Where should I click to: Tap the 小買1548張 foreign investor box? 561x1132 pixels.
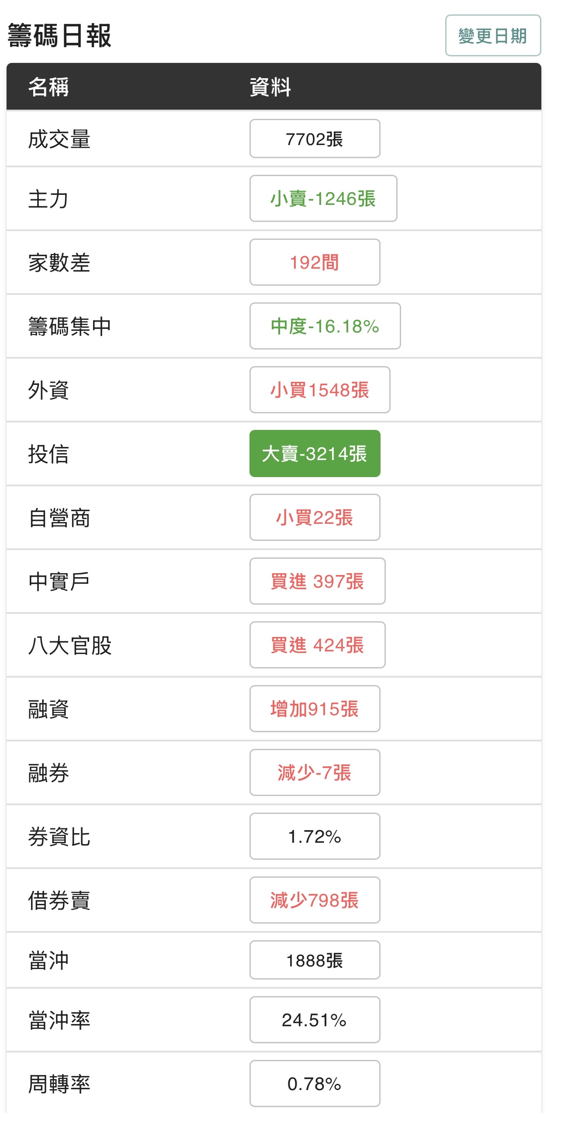319,390
